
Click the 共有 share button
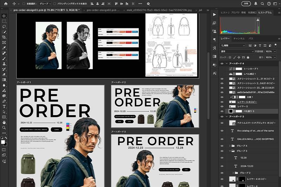[246, 4]
